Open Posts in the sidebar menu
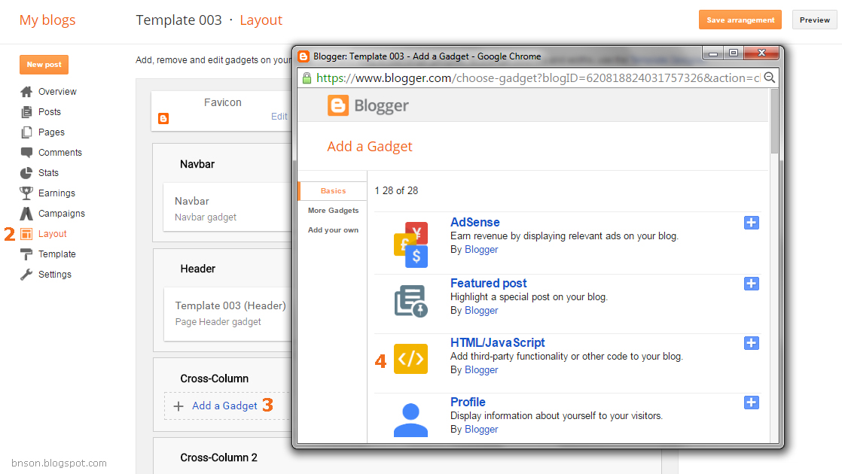The image size is (842, 474). (x=50, y=112)
